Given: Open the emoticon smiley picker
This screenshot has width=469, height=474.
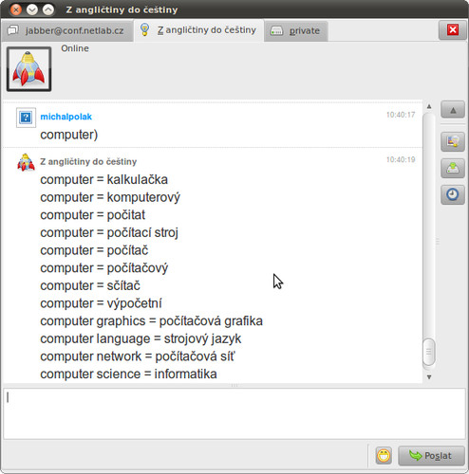Looking at the screenshot, I should tap(384, 455).
